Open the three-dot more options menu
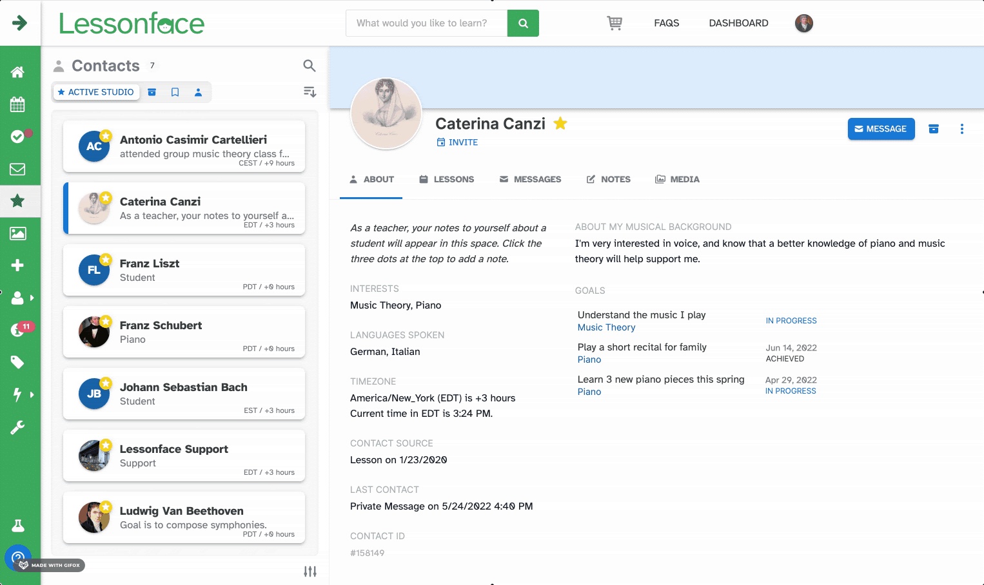This screenshot has width=984, height=585. (x=961, y=129)
